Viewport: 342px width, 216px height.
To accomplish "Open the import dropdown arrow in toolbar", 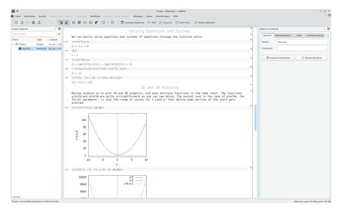I will pyautogui.click(x=108, y=22).
